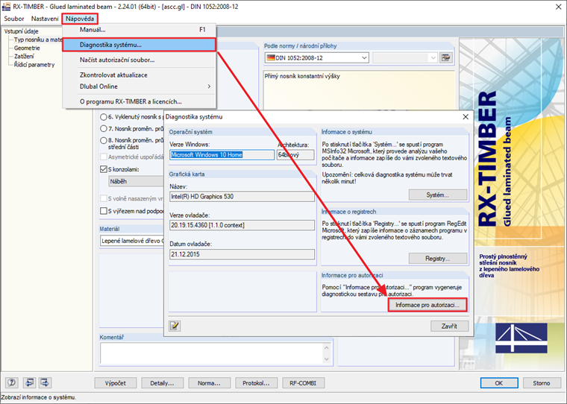Select Geometrie in the navigation tree
567x404 pixels.
click(x=27, y=48)
